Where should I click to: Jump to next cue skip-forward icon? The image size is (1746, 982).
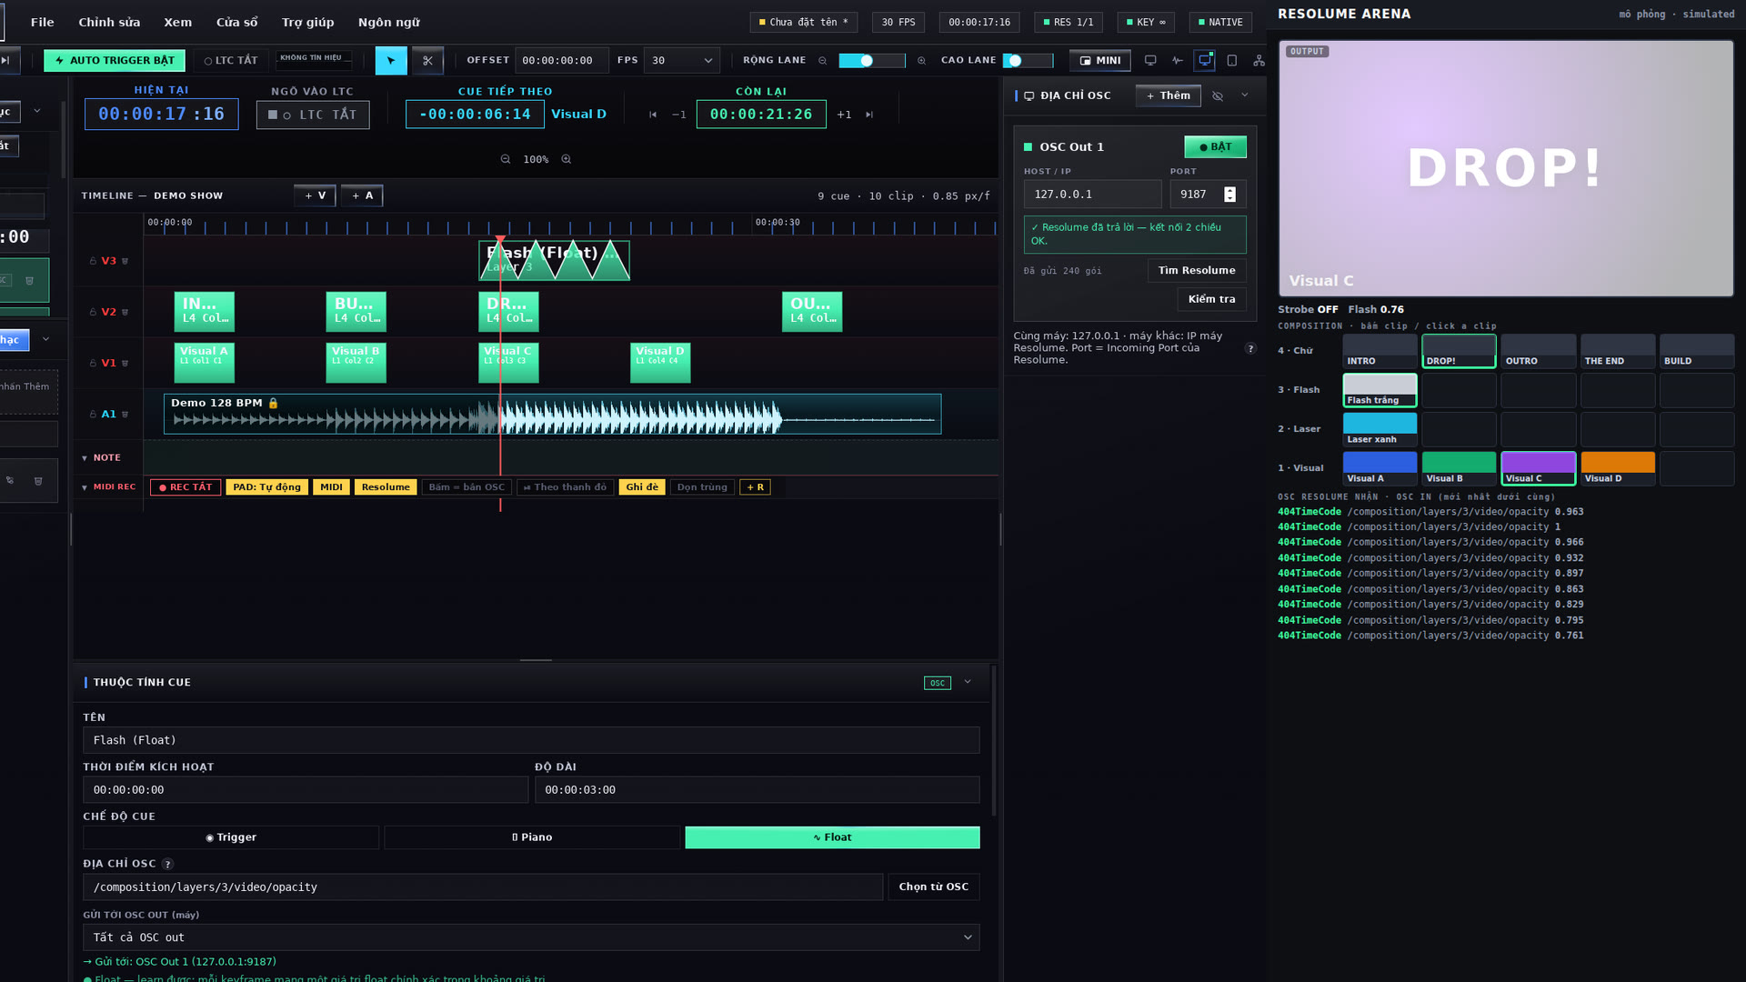coord(869,115)
